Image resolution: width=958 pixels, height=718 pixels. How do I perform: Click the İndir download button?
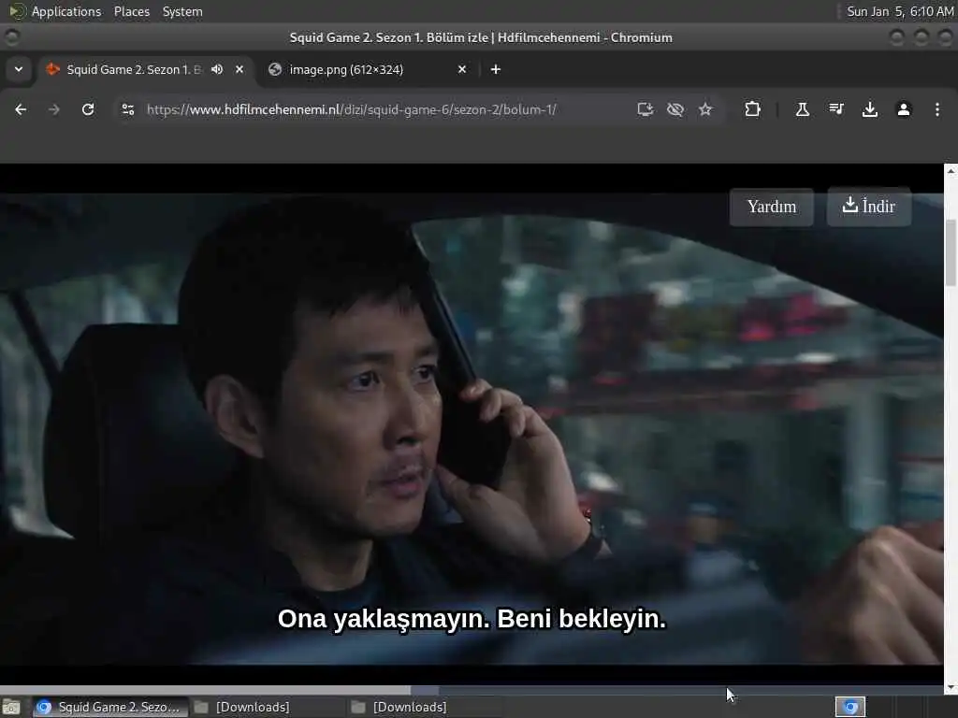869,207
